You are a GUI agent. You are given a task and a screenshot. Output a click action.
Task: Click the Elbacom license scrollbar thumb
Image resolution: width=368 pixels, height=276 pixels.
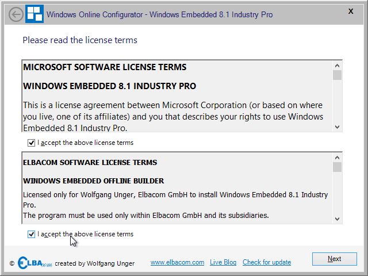pos(338,167)
